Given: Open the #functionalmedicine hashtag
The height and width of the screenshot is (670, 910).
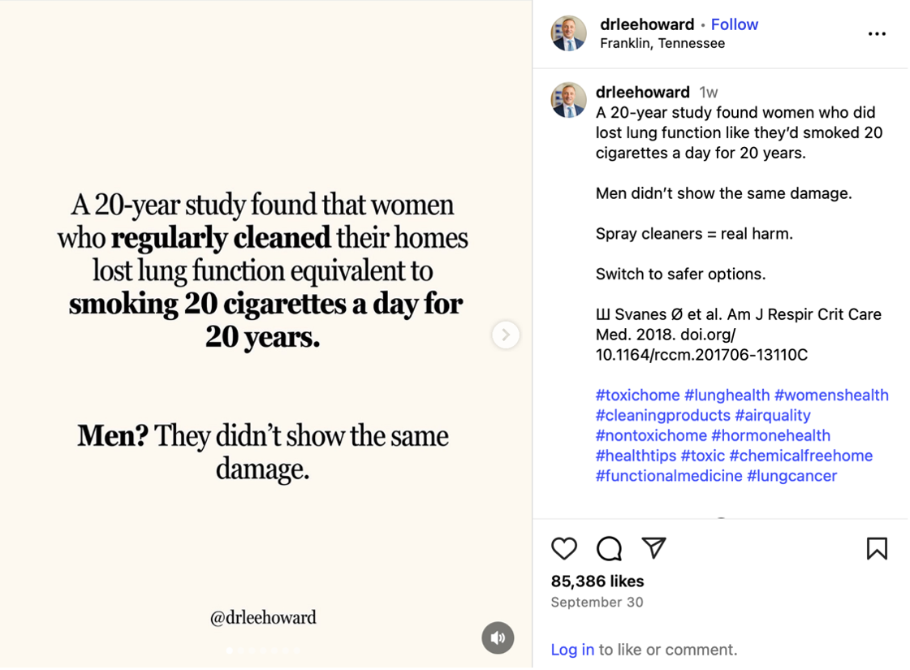Looking at the screenshot, I should [x=669, y=476].
